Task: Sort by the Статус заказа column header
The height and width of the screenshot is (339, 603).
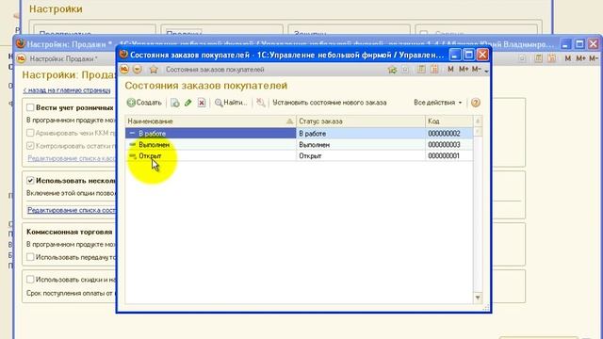Action: pos(360,121)
